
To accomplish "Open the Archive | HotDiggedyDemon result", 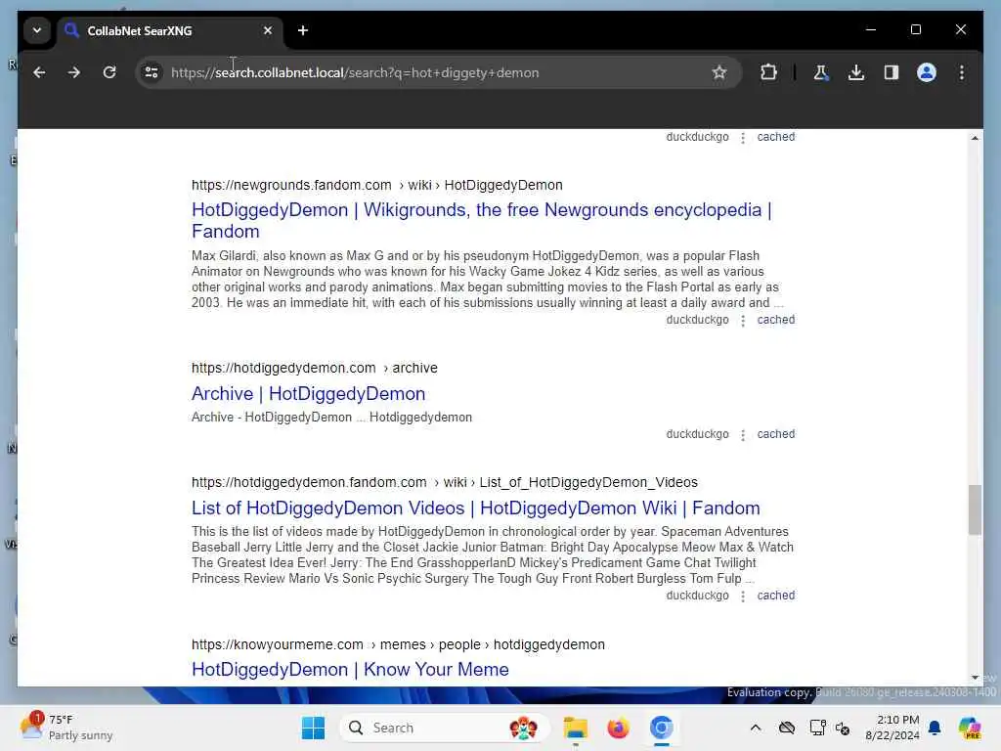I will (308, 393).
